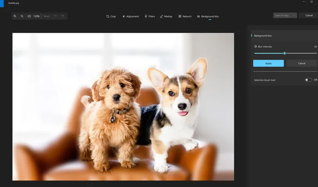This screenshot has height=187, width=318.
Task: Enable the Selection brush tool toggle
Action: tap(308, 80)
